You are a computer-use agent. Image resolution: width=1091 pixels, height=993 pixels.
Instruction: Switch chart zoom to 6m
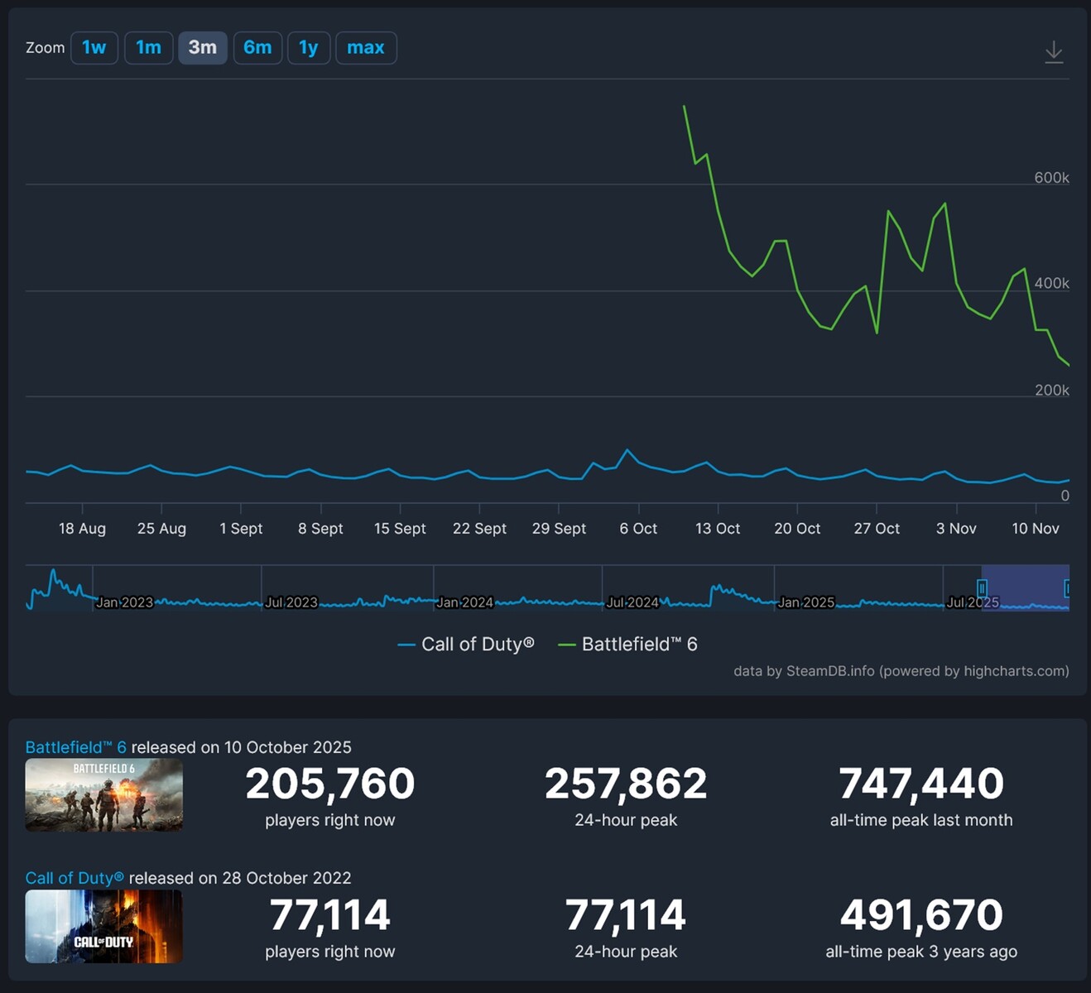[x=257, y=48]
